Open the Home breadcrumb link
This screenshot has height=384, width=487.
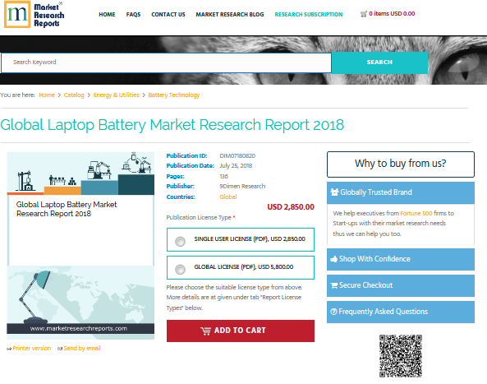pyautogui.click(x=47, y=95)
